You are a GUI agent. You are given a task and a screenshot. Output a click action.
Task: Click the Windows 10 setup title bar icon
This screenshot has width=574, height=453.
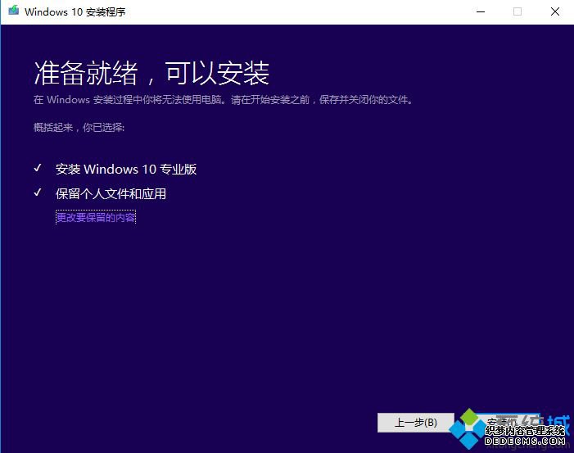click(x=14, y=11)
